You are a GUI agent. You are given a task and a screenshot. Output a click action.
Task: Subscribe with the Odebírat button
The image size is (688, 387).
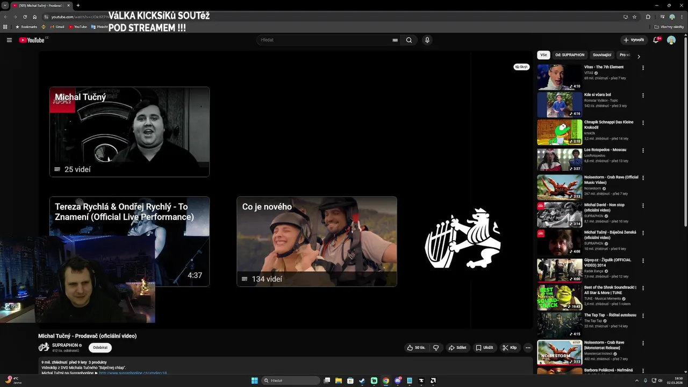pos(100,348)
